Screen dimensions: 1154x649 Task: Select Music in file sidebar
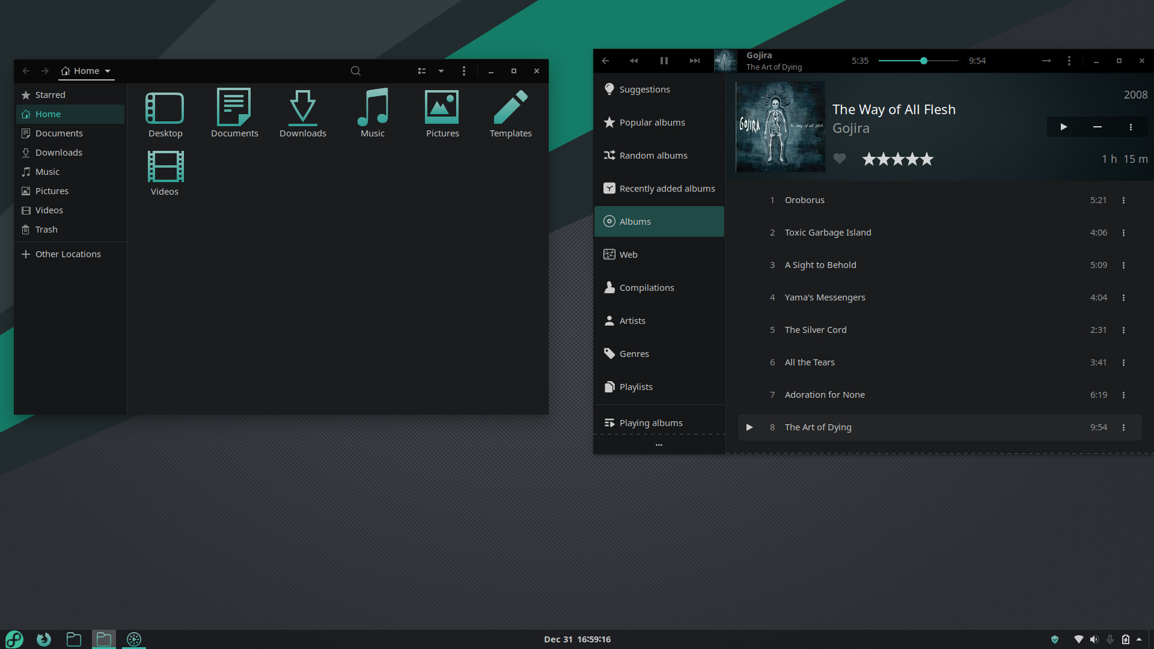coord(70,172)
